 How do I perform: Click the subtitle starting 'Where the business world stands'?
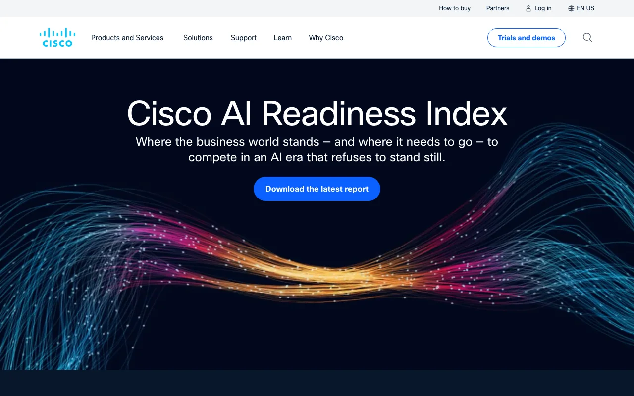(x=317, y=150)
